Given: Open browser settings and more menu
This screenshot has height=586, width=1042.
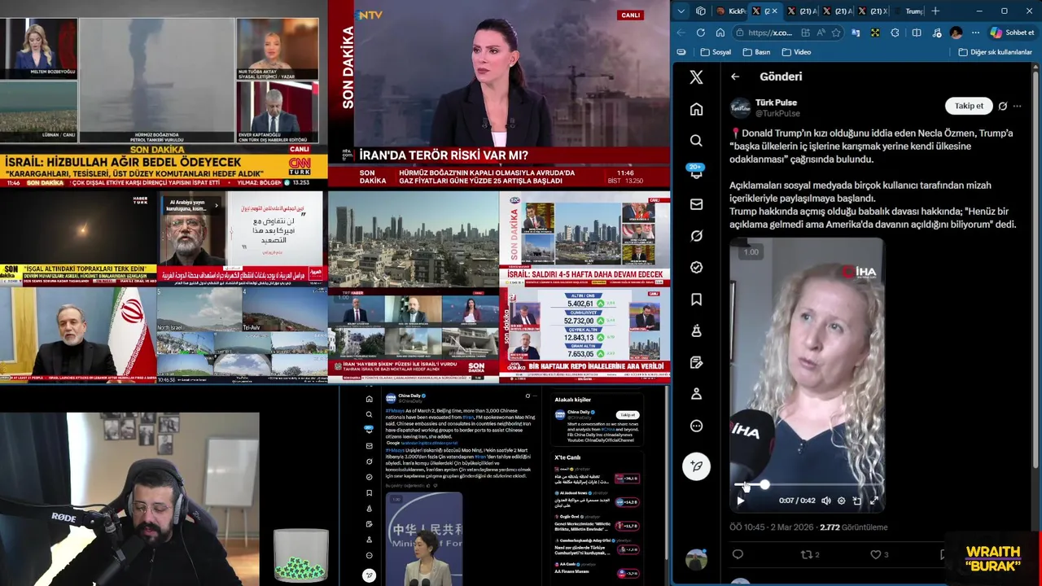Looking at the screenshot, I should 975,33.
